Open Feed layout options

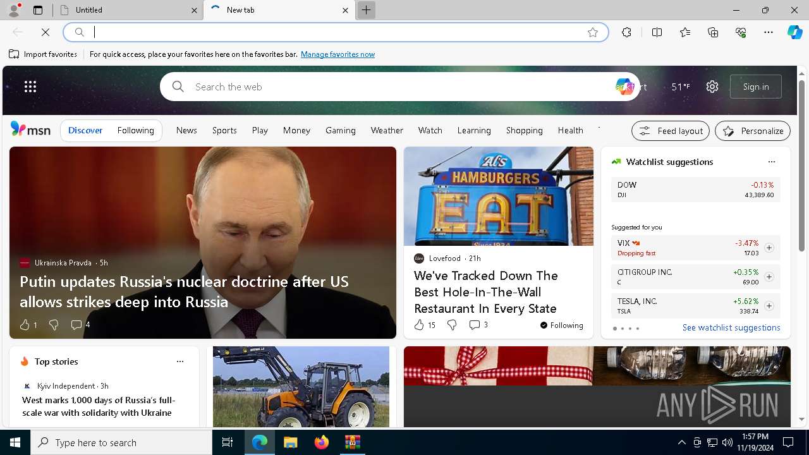[671, 131]
